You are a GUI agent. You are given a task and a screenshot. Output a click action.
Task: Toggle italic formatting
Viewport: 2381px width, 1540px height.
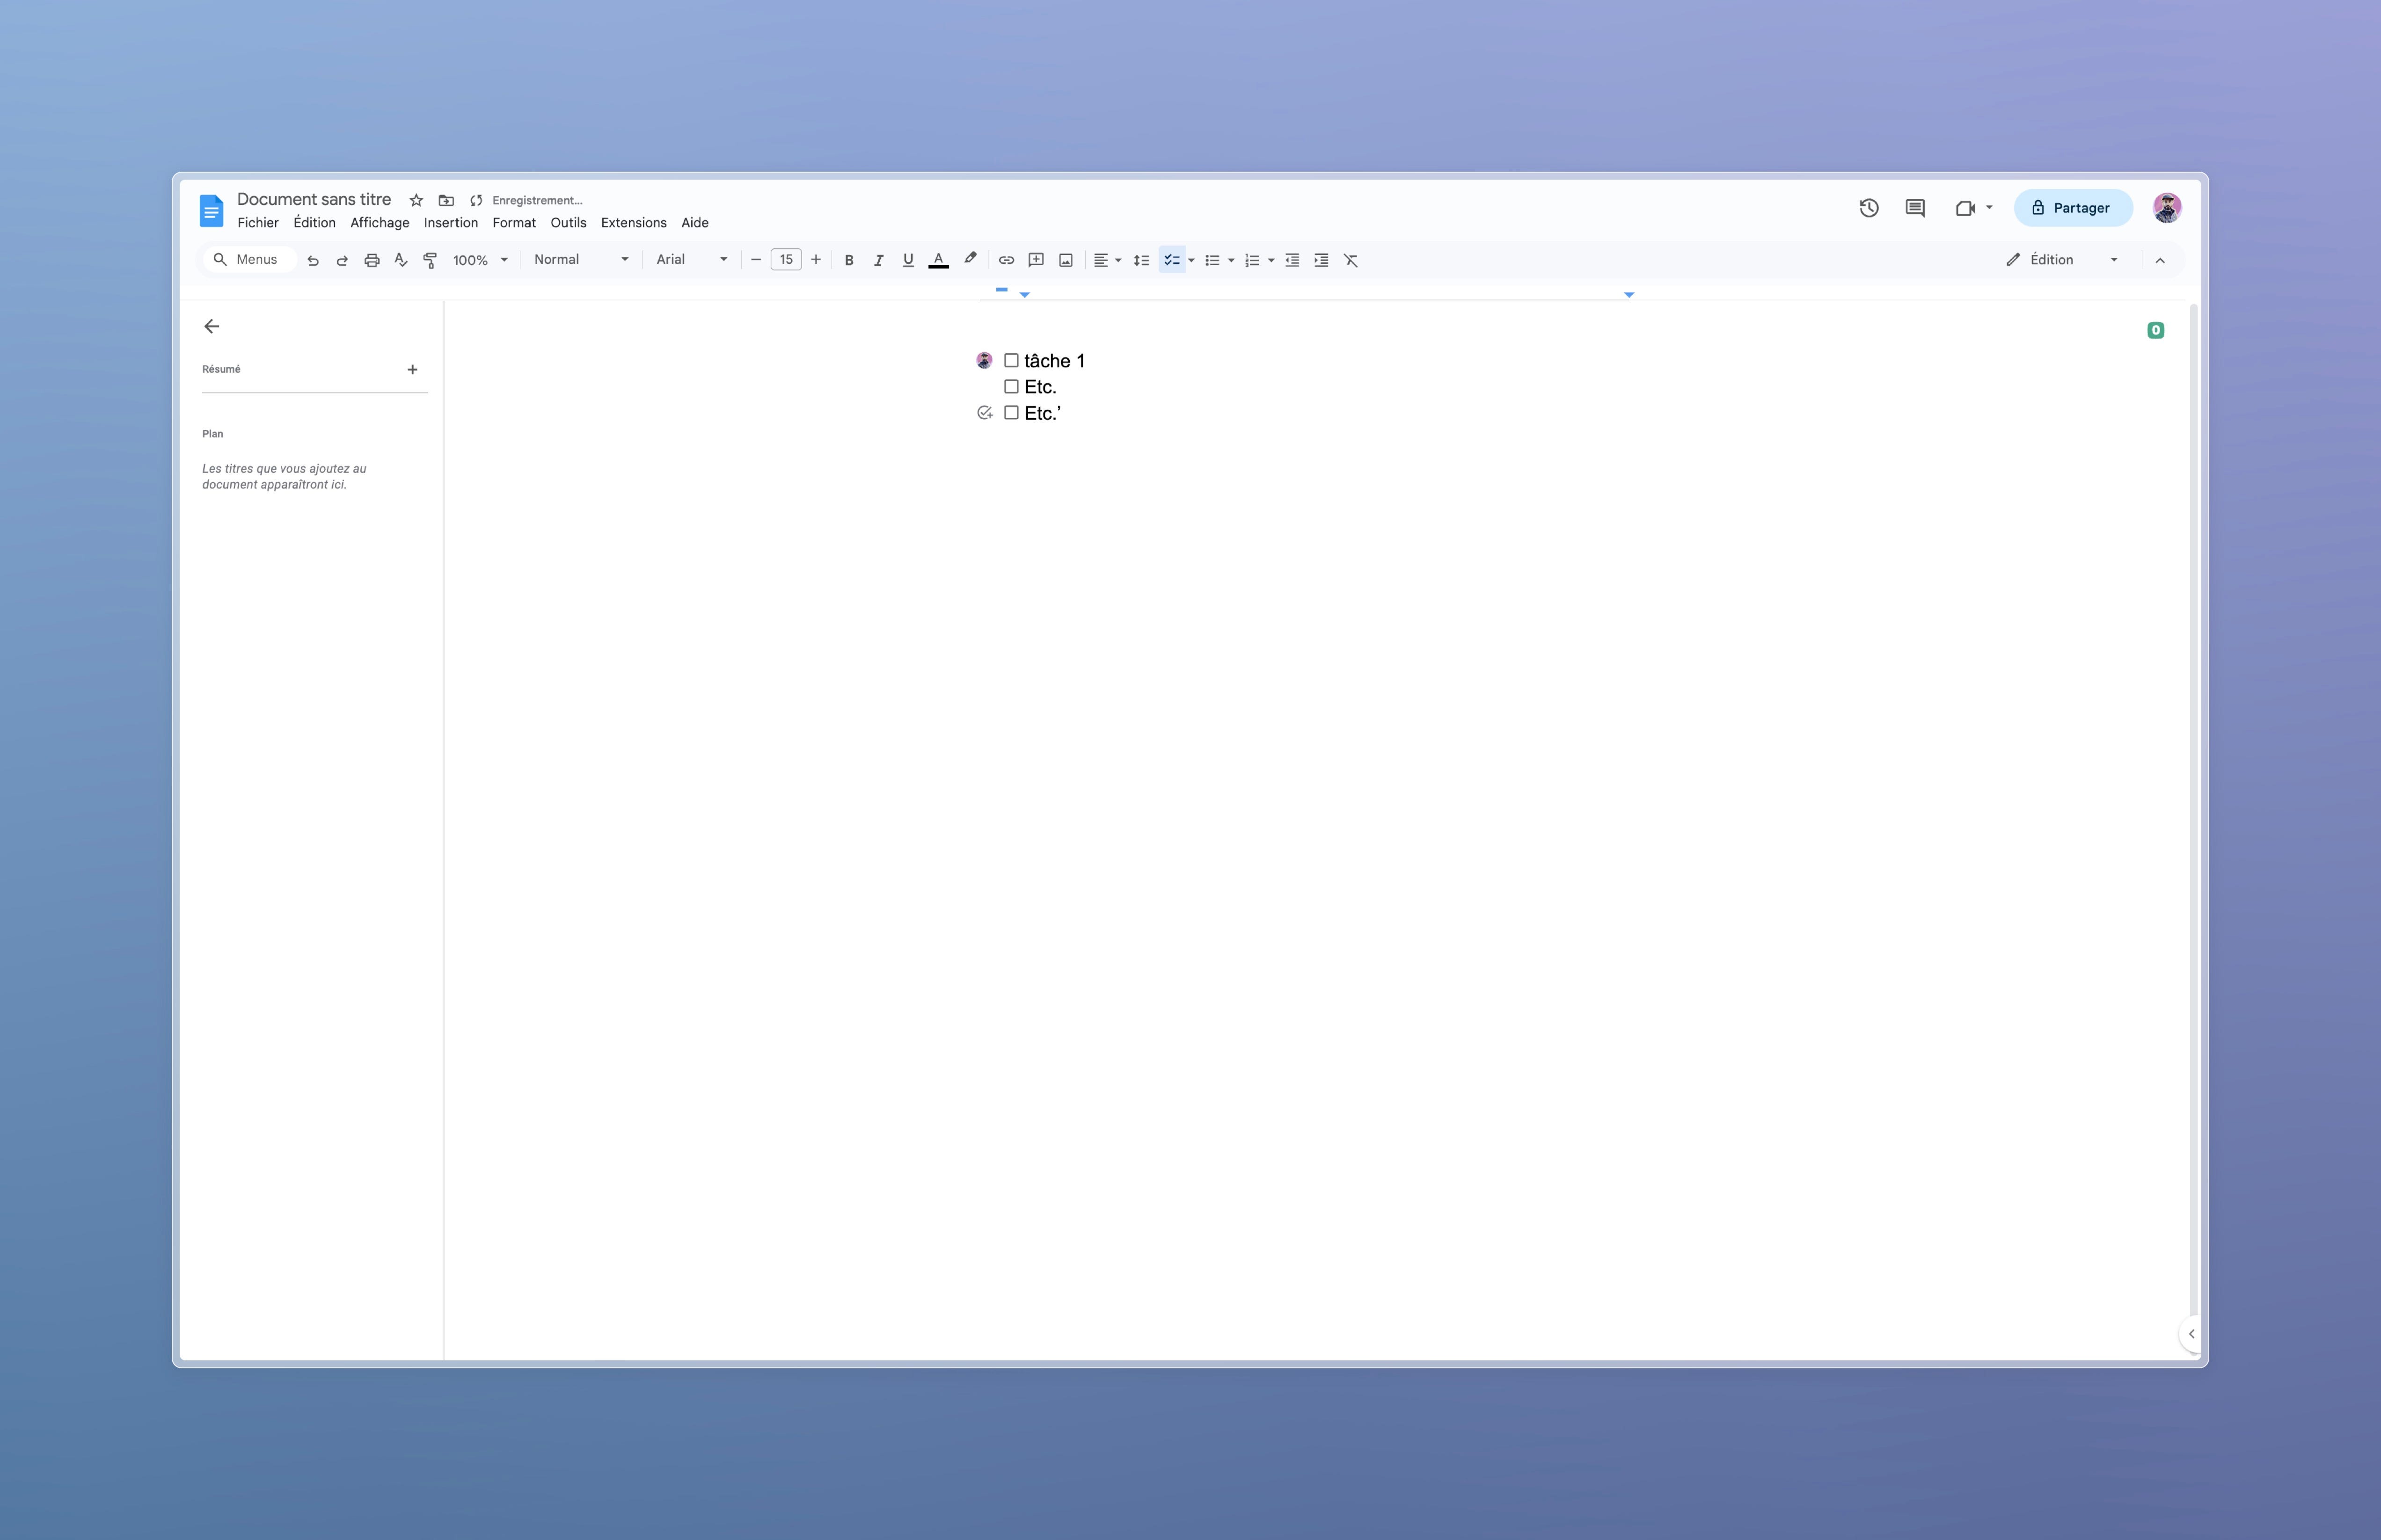878,260
